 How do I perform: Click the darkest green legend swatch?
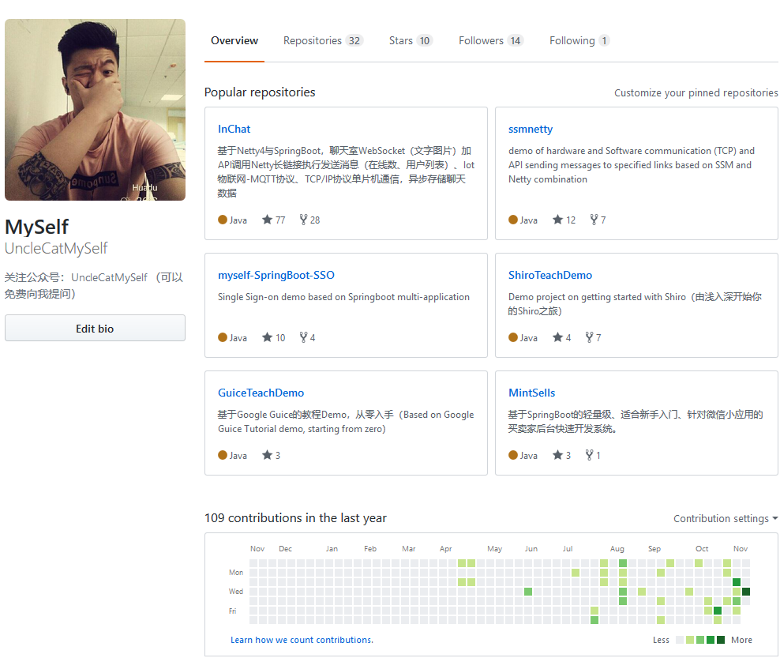coord(720,640)
